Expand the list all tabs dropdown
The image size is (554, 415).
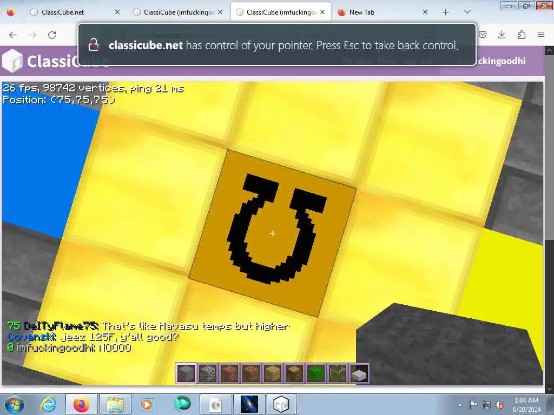467,12
